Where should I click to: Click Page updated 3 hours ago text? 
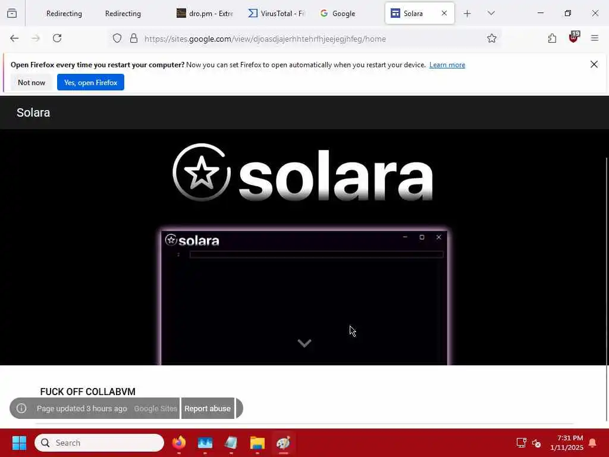tap(82, 408)
